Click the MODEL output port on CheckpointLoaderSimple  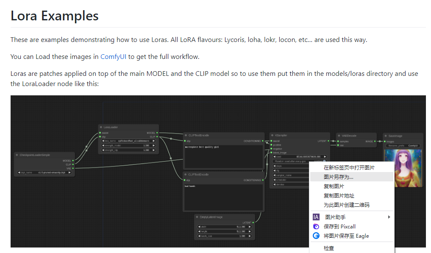tap(73, 161)
